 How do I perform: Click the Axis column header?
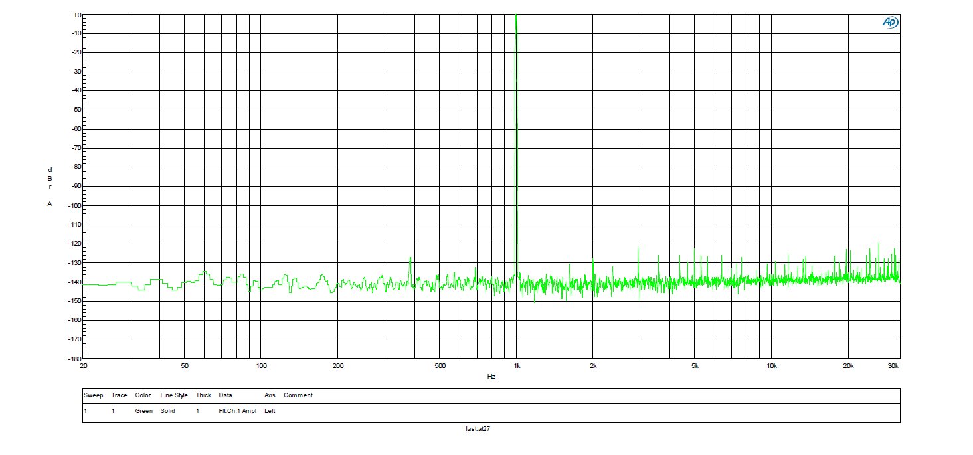(270, 395)
